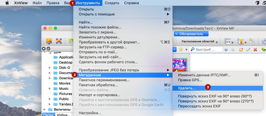Open the dropdown arrow beside 1-5 icon
The image size is (266, 116).
(x=232, y=42)
